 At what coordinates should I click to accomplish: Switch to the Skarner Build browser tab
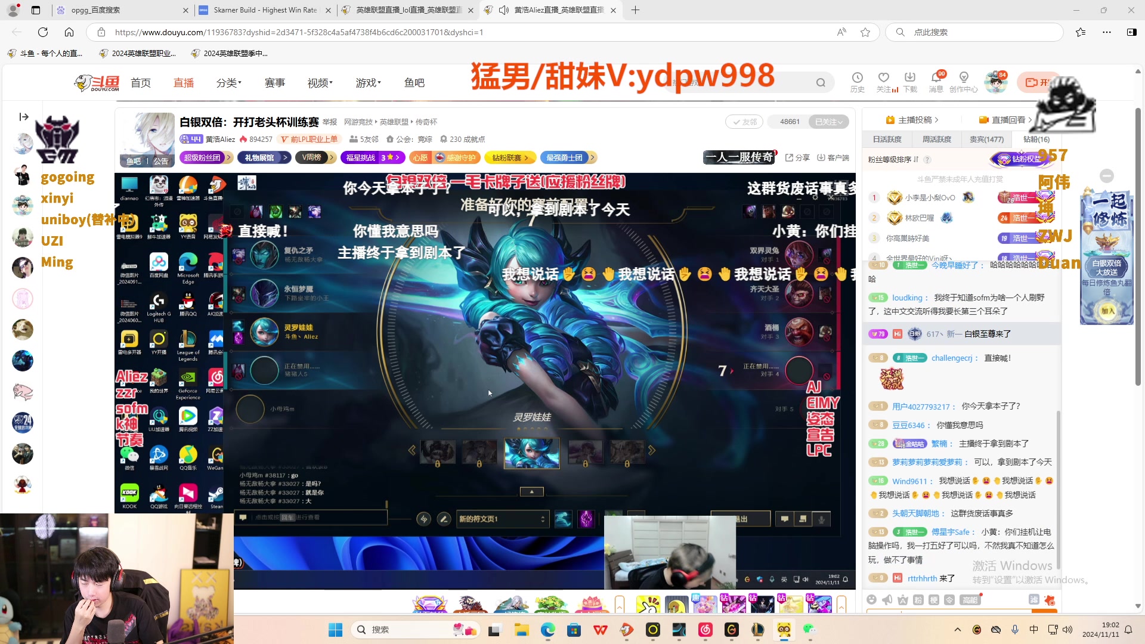pyautogui.click(x=265, y=10)
